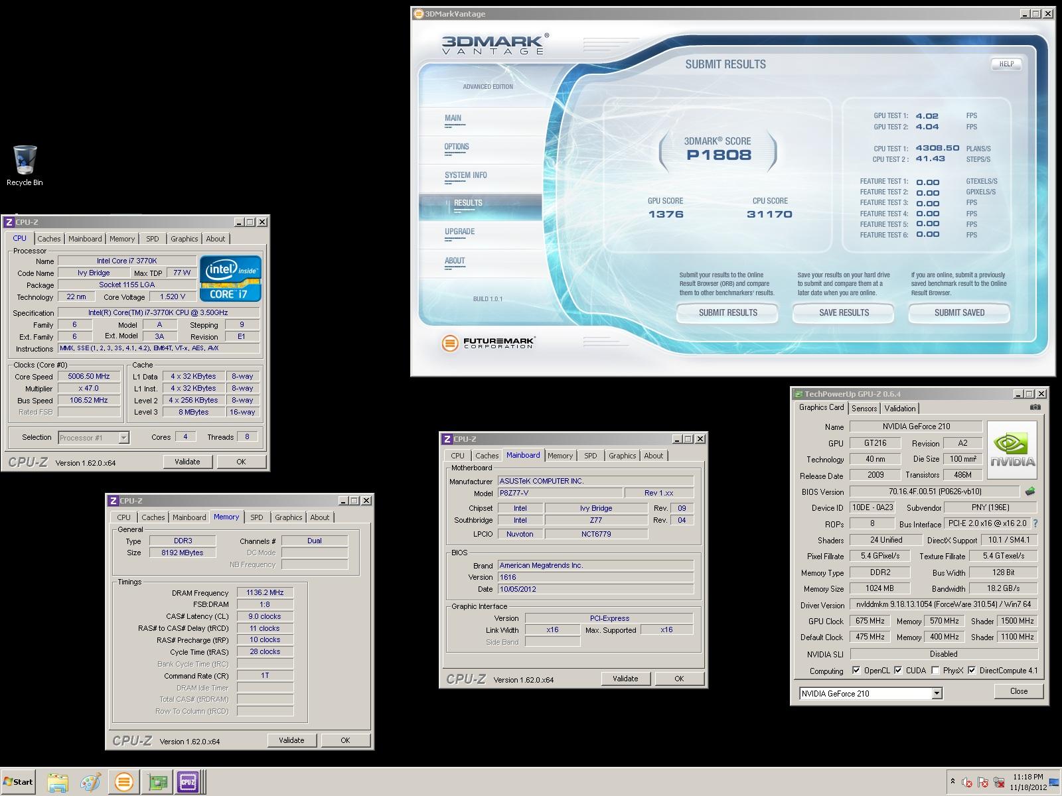Image resolution: width=1062 pixels, height=796 pixels.
Task: Click the 3DMark score P1808
Action: 719,155
